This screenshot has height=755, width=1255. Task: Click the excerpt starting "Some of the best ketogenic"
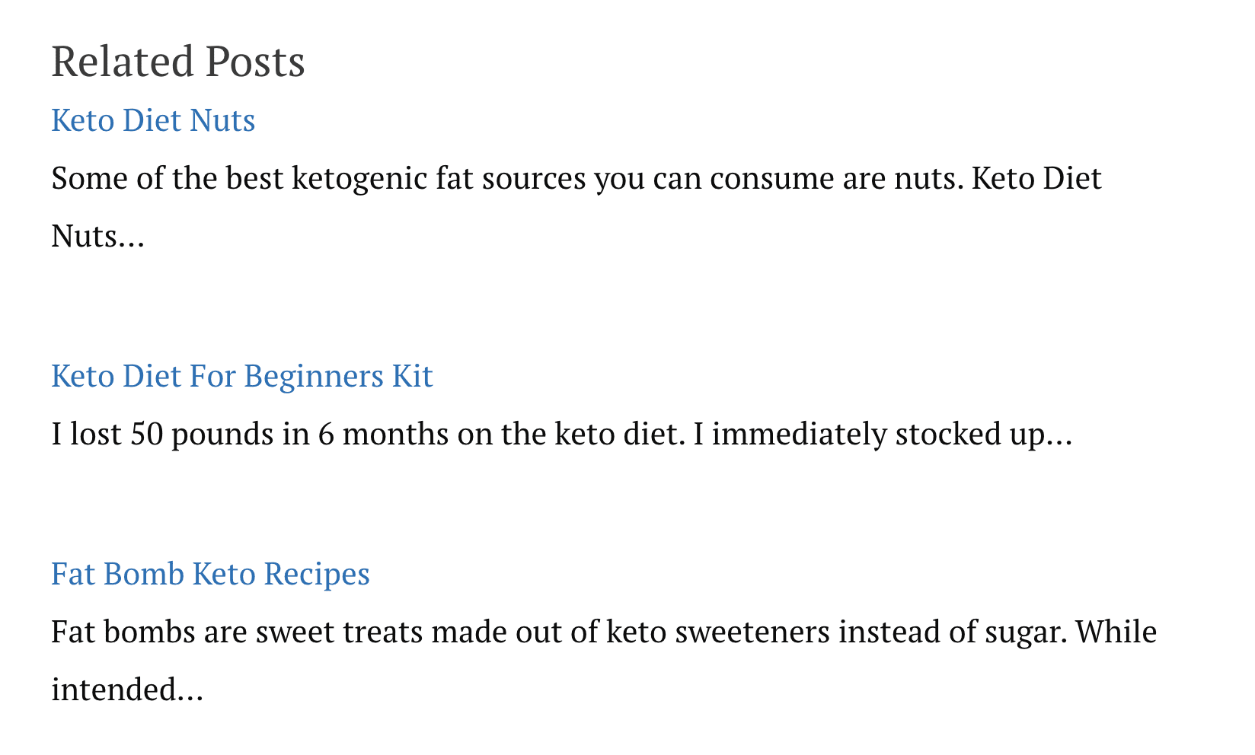[x=576, y=208]
